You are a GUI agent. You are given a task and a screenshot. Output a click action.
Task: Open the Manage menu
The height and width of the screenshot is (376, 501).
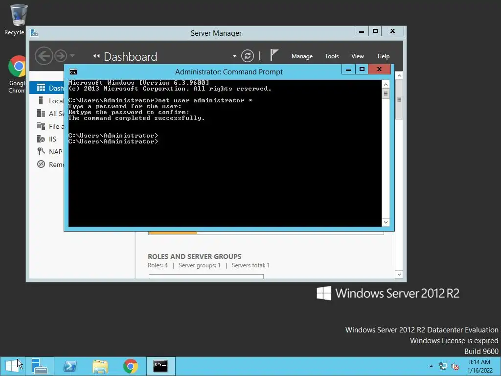coord(302,56)
